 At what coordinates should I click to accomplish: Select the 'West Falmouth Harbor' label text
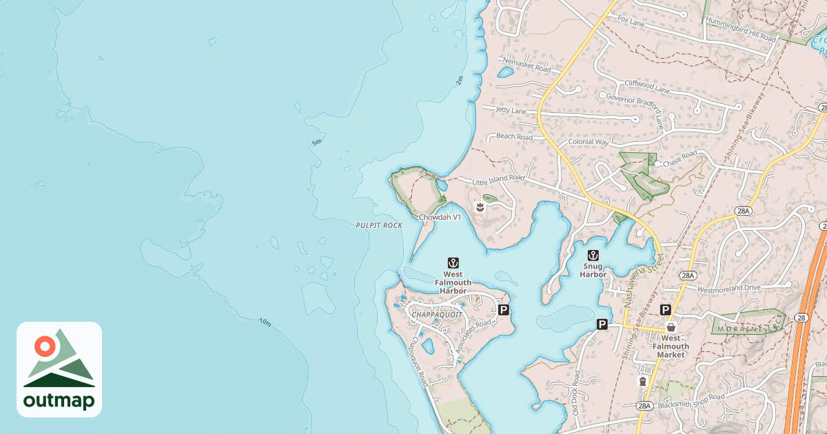tap(453, 282)
